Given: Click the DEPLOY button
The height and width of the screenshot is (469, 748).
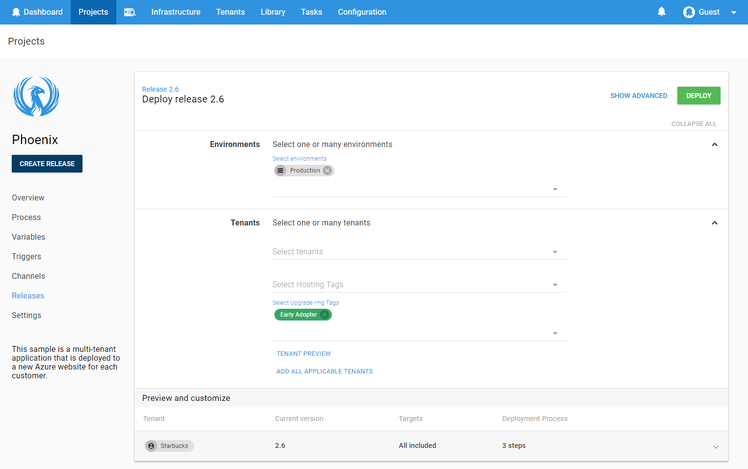Looking at the screenshot, I should coord(698,96).
